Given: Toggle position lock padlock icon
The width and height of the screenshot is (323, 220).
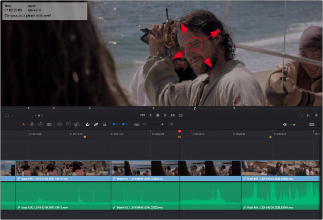Looking at the screenshot, I should tap(105, 124).
